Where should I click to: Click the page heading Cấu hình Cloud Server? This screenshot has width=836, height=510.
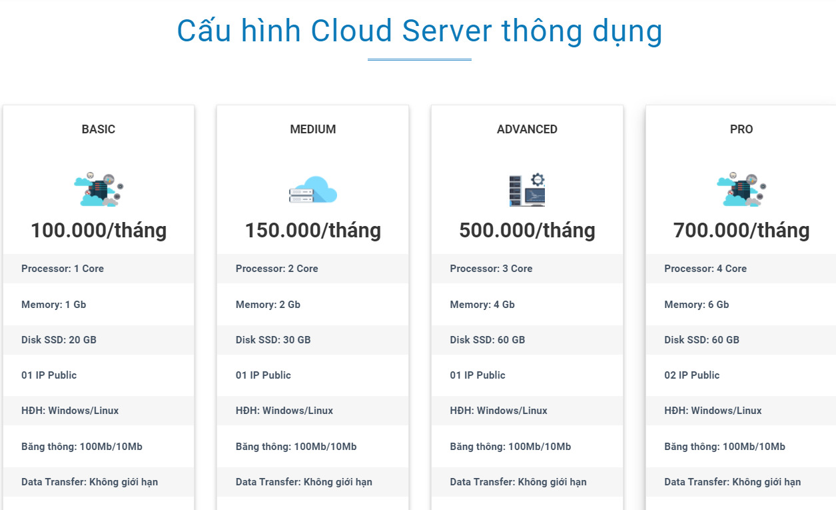pos(419,31)
